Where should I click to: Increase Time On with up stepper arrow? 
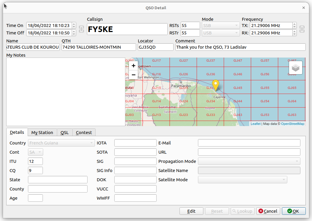pos(74,24)
